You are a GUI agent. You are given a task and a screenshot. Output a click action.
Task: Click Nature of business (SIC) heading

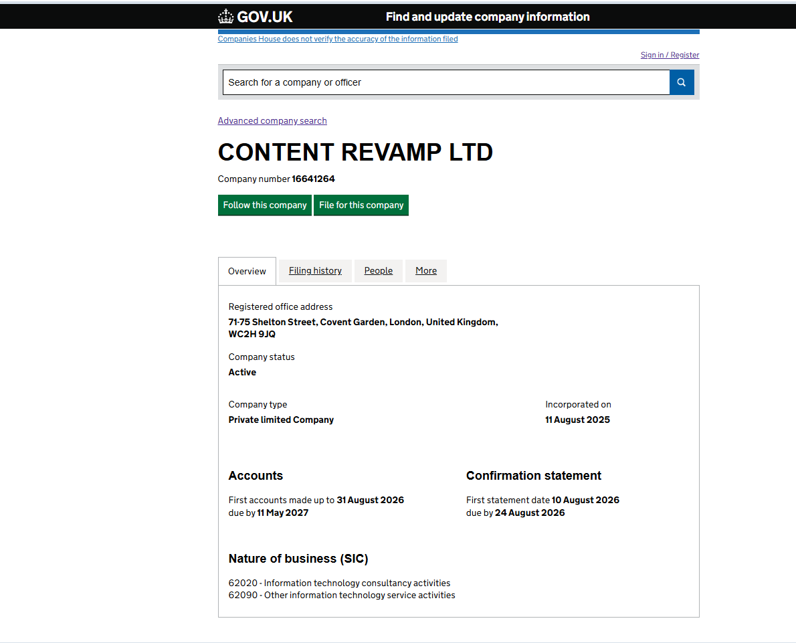pos(298,559)
